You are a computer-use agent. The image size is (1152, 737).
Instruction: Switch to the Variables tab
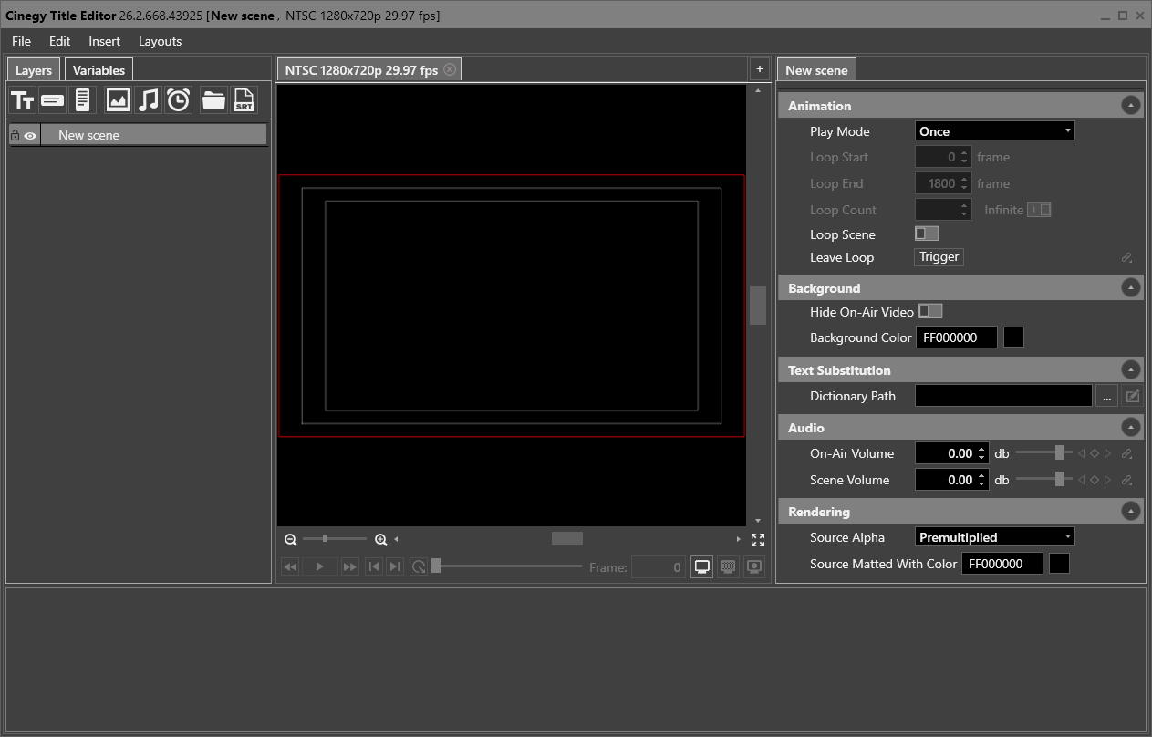pos(99,70)
